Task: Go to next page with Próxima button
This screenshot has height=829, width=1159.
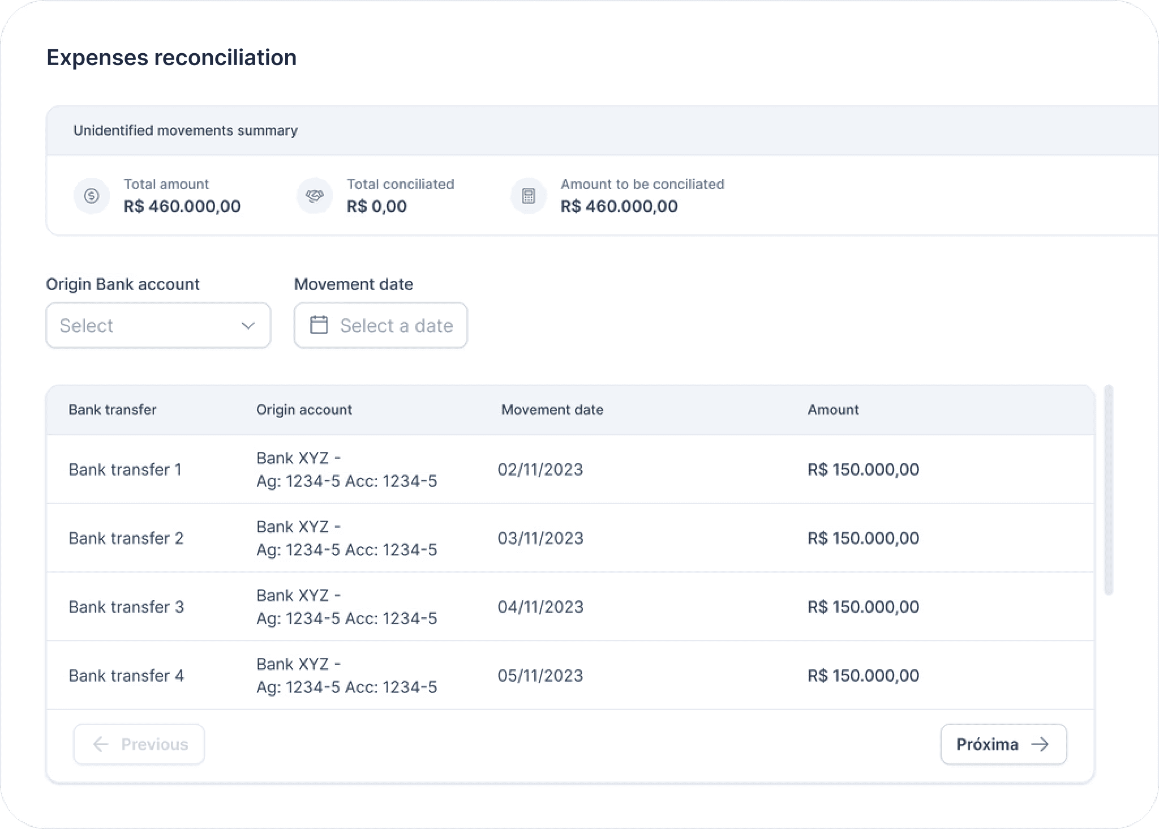Action: pos(1003,744)
